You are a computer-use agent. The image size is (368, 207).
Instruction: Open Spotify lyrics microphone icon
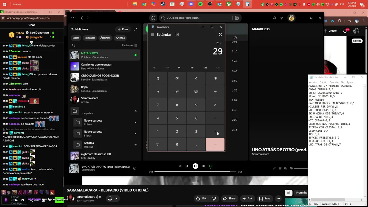click(274, 168)
